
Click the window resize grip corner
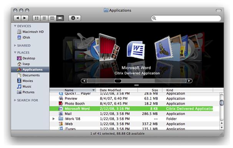pos(221,134)
